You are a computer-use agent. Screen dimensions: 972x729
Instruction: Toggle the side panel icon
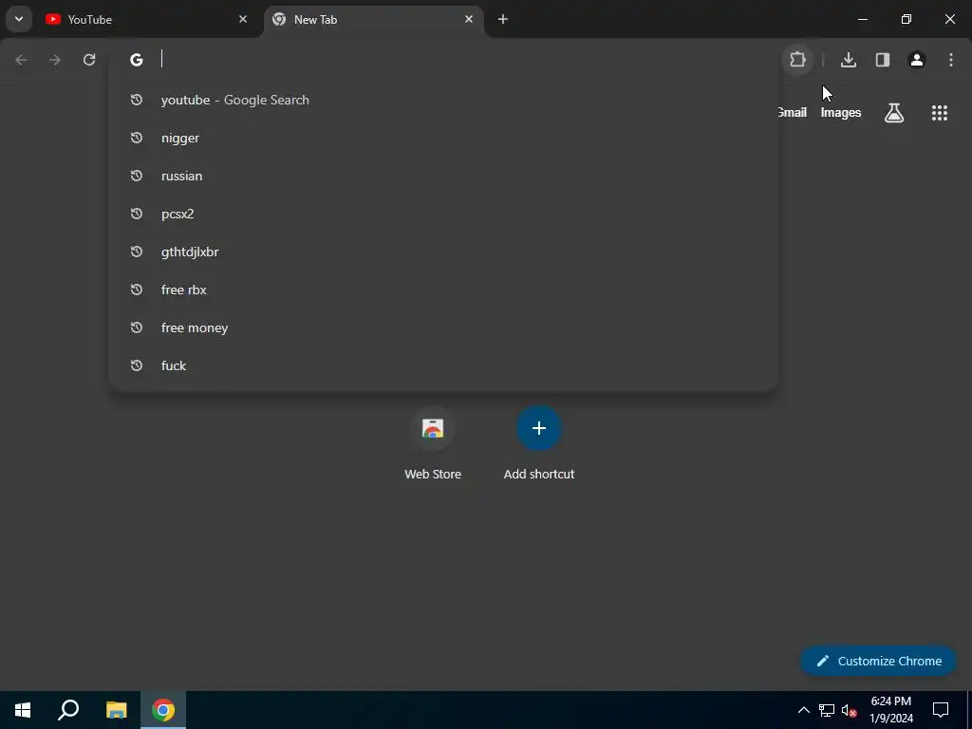(883, 60)
